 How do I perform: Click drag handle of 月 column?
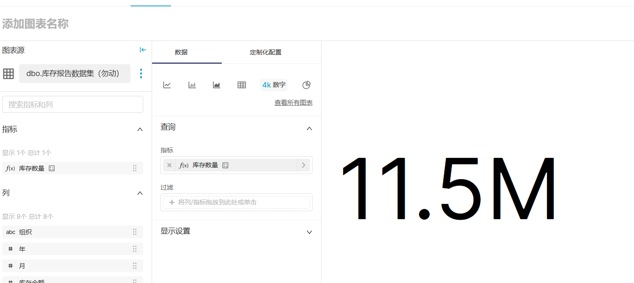[135, 266]
